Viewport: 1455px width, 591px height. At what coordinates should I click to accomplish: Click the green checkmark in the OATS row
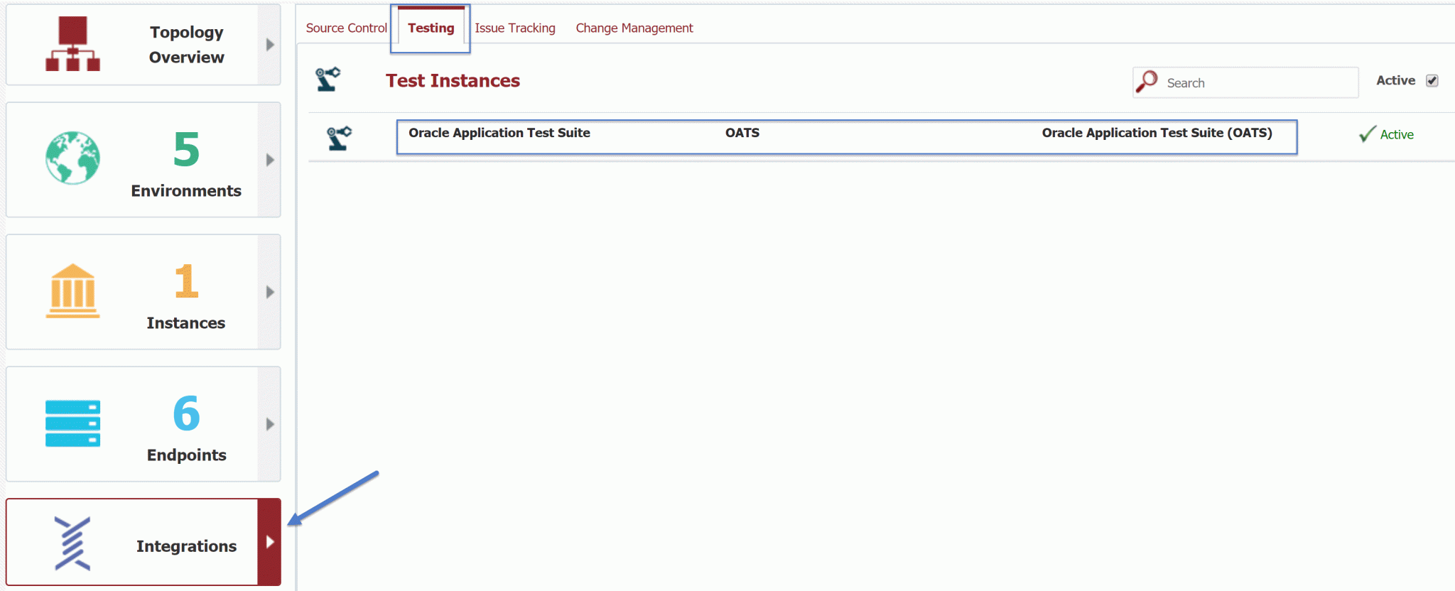tap(1367, 134)
